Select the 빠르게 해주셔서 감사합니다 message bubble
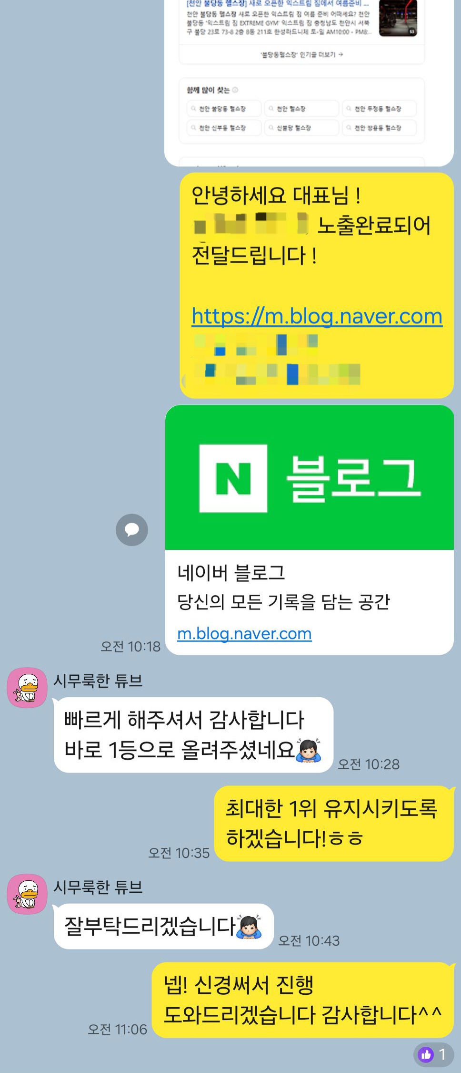This screenshot has height=1073, width=461. pyautogui.click(x=193, y=735)
